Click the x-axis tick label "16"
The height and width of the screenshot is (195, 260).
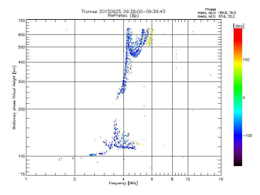coord(221,179)
